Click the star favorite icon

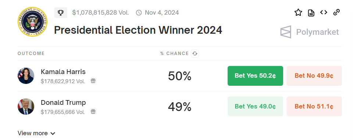[298, 12]
